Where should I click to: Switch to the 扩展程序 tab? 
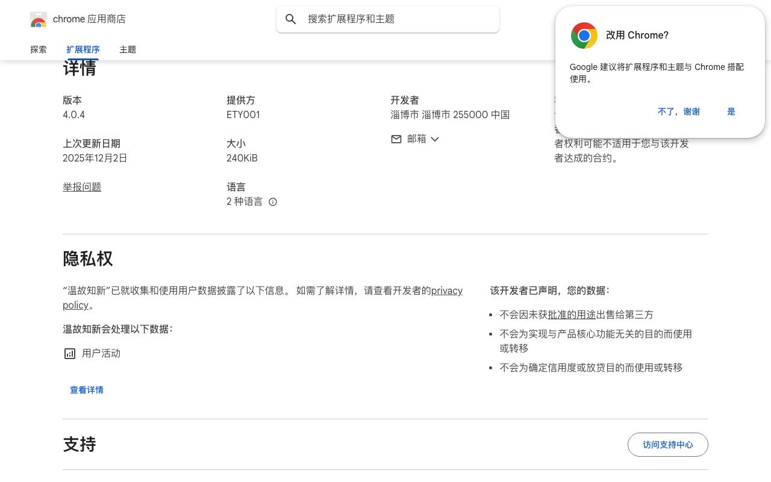pyautogui.click(x=83, y=49)
